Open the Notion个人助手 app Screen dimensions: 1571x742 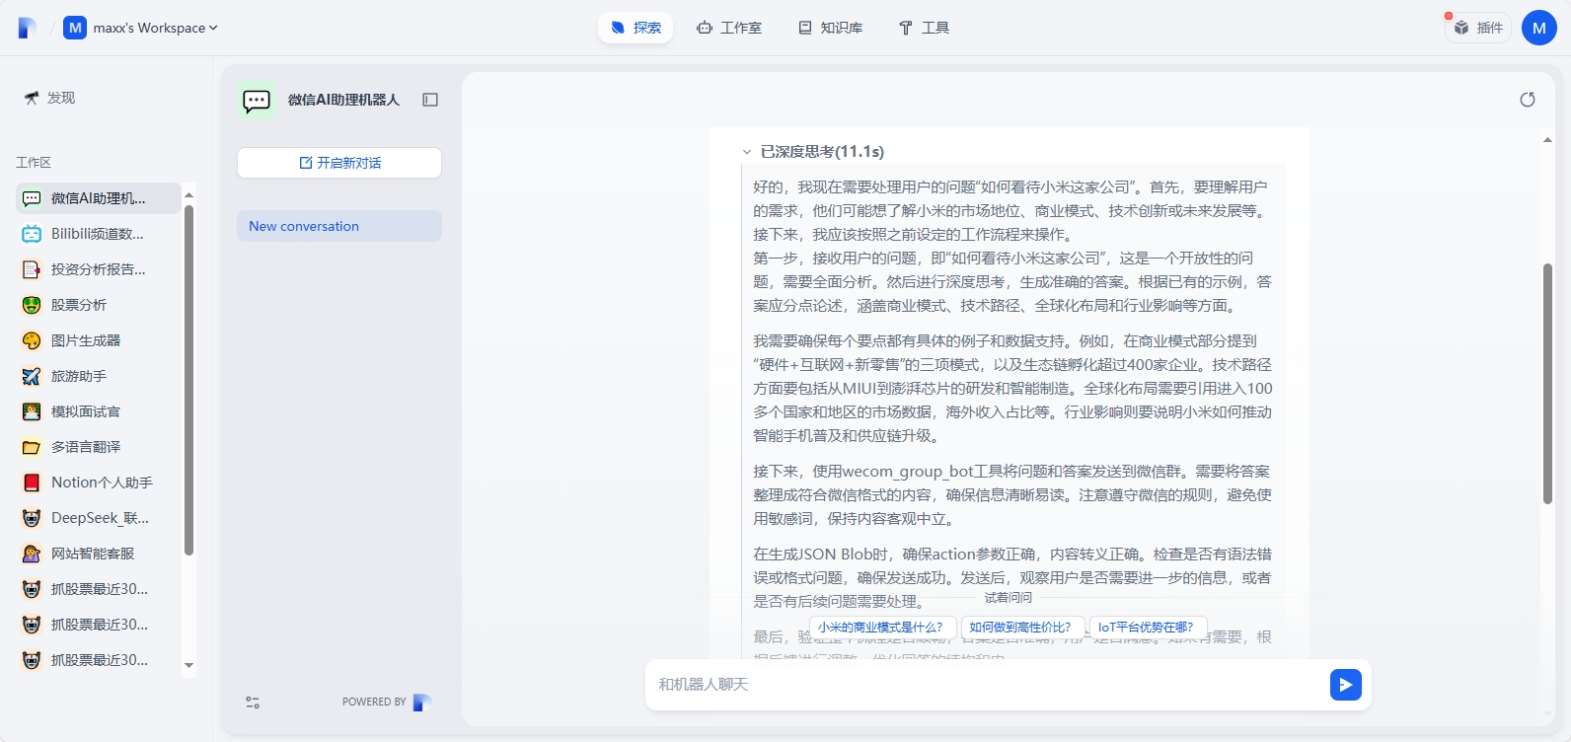(x=98, y=482)
